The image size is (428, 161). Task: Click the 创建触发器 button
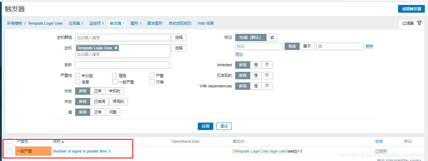pos(411,9)
